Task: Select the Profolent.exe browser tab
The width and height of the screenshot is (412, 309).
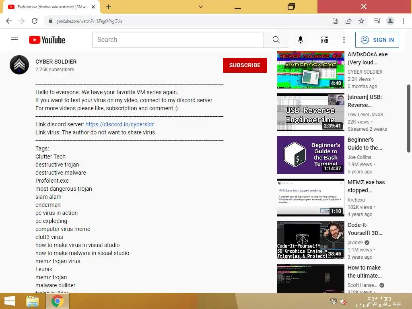Action: [x=52, y=7]
